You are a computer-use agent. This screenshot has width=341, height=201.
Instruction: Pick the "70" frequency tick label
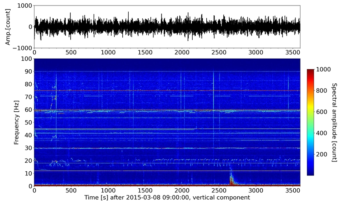[x=28, y=97]
